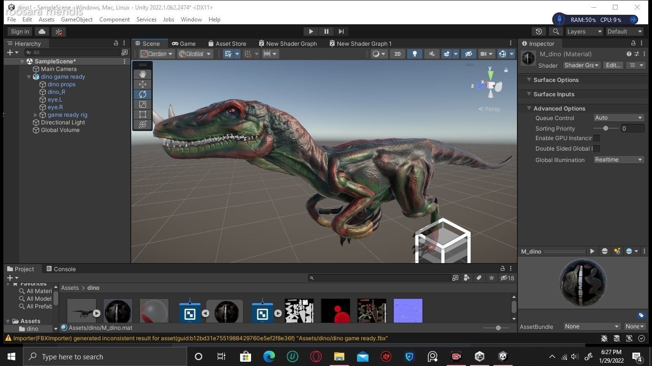Open the Window menu
The width and height of the screenshot is (652, 366).
(x=191, y=20)
